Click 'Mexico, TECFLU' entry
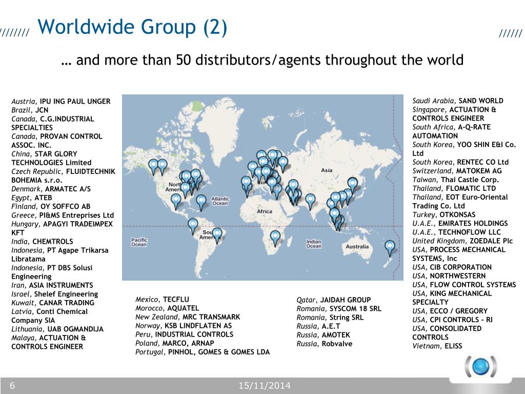The width and height of the screenshot is (525, 394). pos(162,300)
